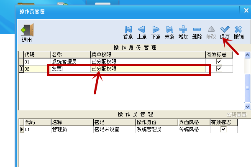Click the 密码 column header
251x167 pixels.
pyautogui.click(x=115, y=122)
